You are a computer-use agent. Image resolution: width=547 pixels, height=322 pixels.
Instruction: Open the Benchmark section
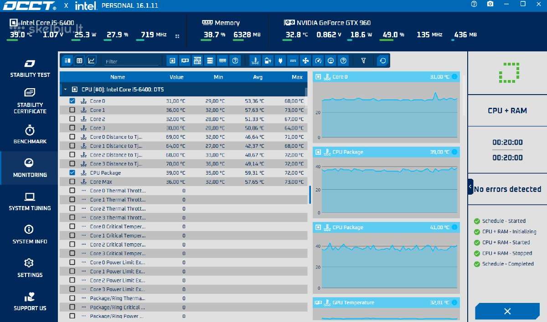pos(30,135)
